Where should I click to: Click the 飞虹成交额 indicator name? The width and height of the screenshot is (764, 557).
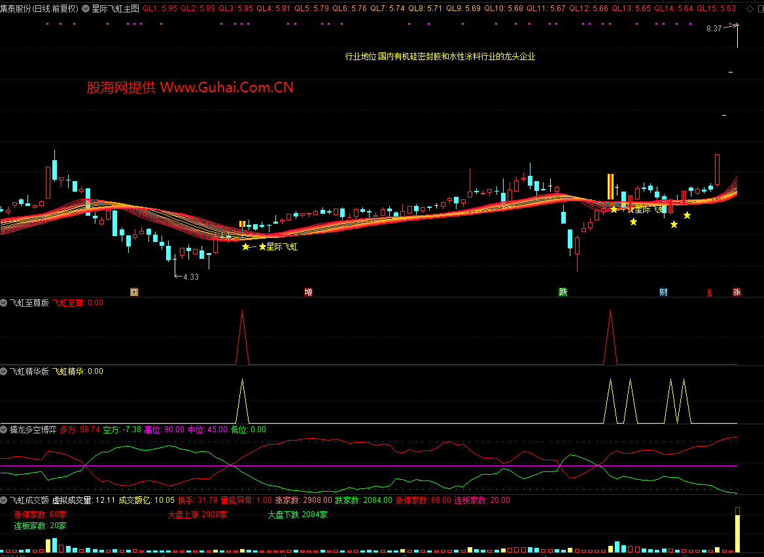click(x=29, y=500)
